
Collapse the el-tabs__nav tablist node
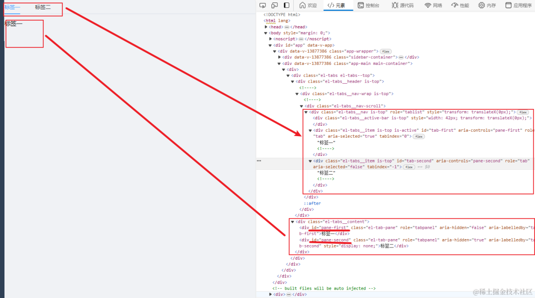pos(306,112)
